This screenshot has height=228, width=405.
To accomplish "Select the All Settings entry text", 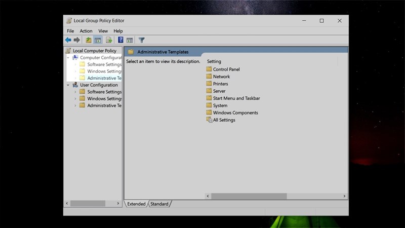I will (224, 120).
